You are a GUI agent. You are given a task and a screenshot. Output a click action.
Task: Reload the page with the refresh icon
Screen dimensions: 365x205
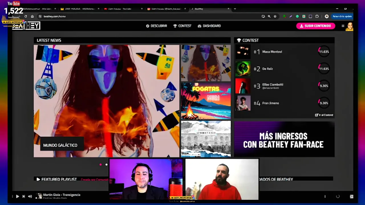point(26,16)
